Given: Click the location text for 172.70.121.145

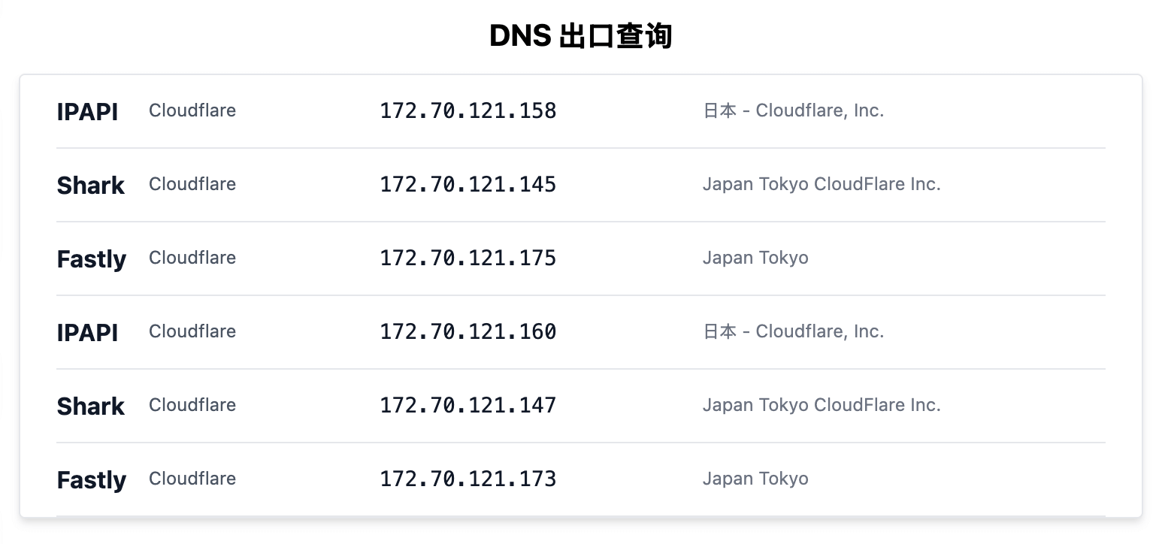Looking at the screenshot, I should (x=822, y=185).
